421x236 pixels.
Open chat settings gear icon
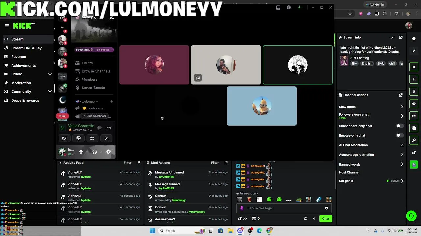coord(314,219)
